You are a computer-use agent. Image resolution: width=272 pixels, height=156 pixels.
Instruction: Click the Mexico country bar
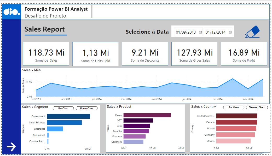(234, 141)
